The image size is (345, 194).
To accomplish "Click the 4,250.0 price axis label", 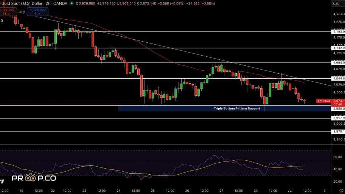I will tap(339, 14).
